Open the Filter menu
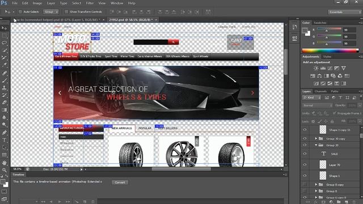Viewport: 363px width, 204px height. coord(90,3)
